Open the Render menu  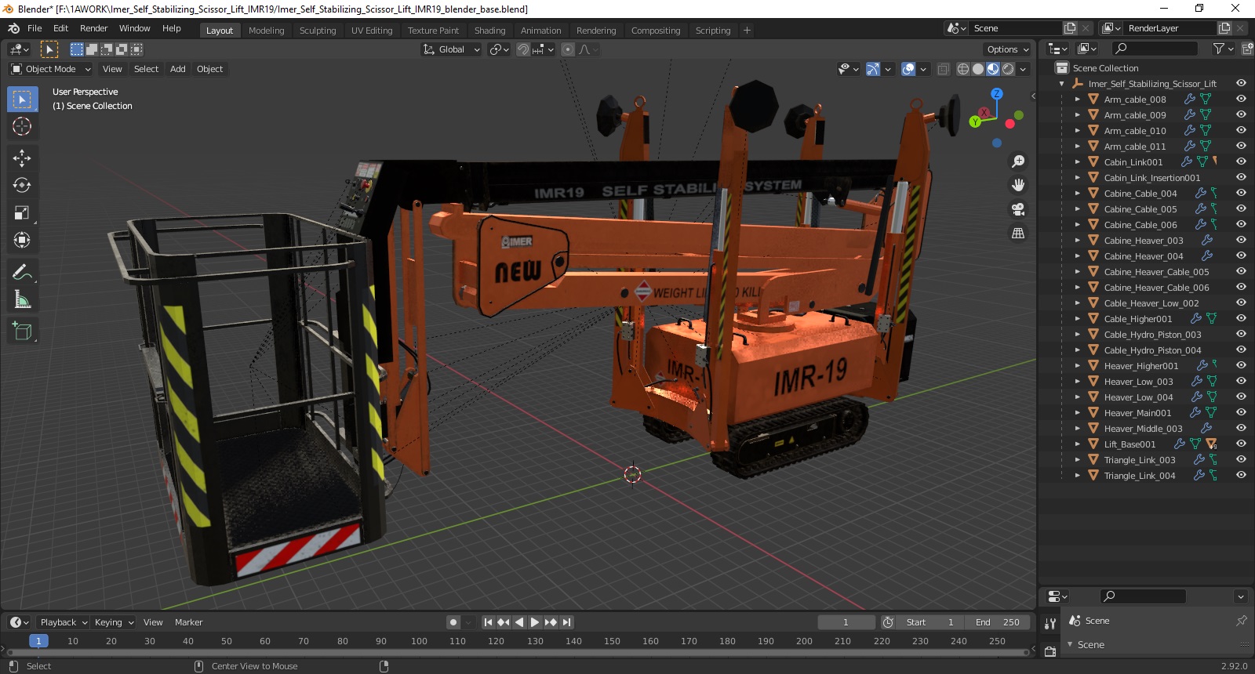point(93,28)
